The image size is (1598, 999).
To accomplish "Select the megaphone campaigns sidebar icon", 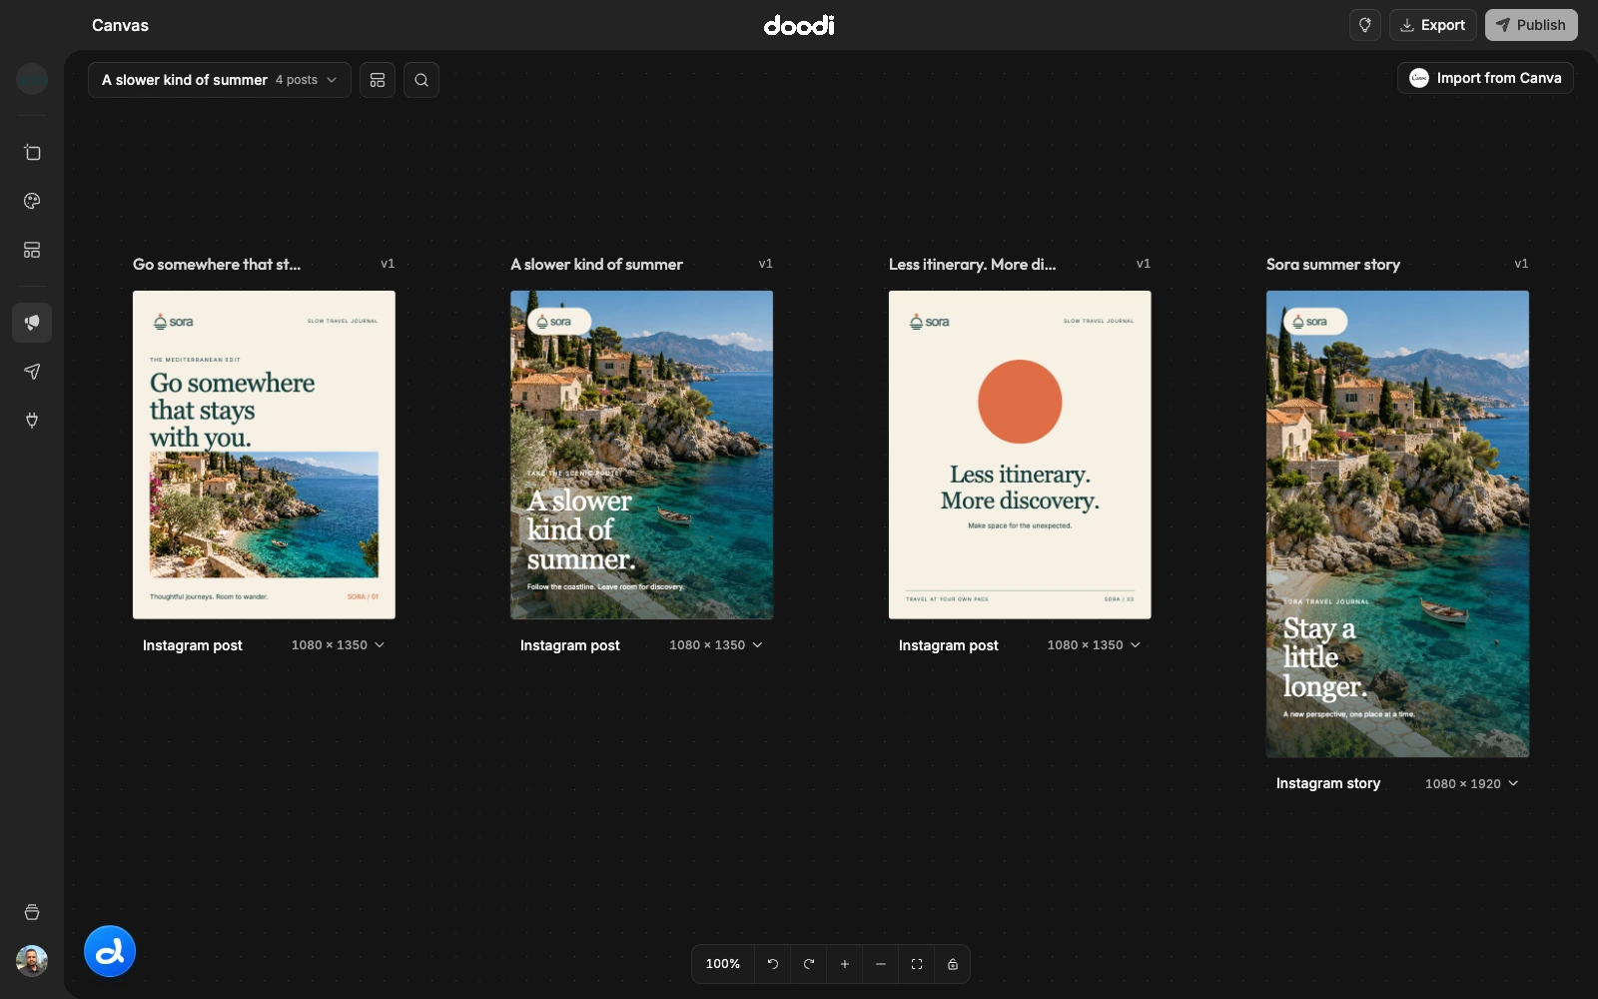I will point(32,323).
